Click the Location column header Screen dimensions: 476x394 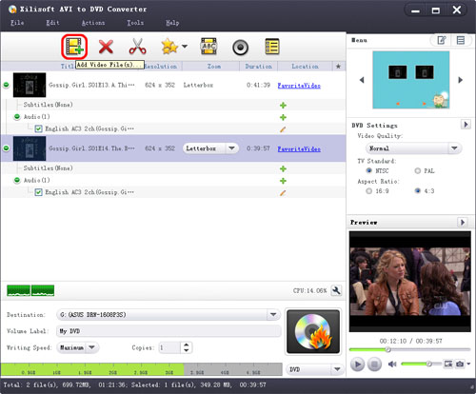(x=305, y=67)
